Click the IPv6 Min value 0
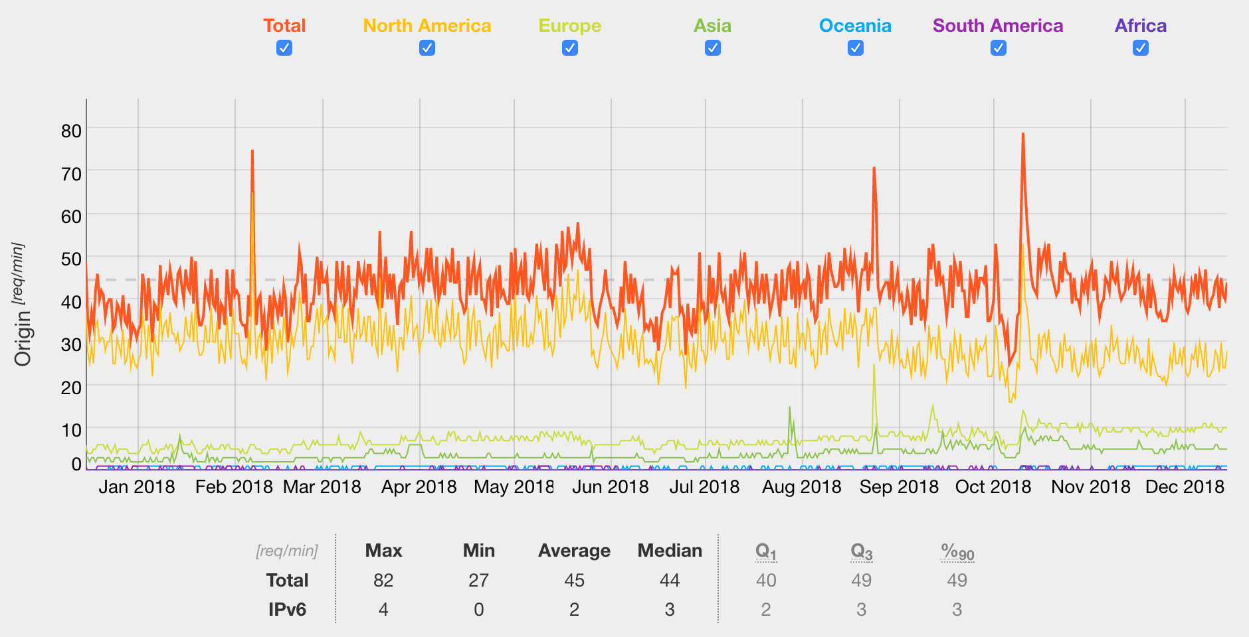The image size is (1249, 637). (x=479, y=609)
